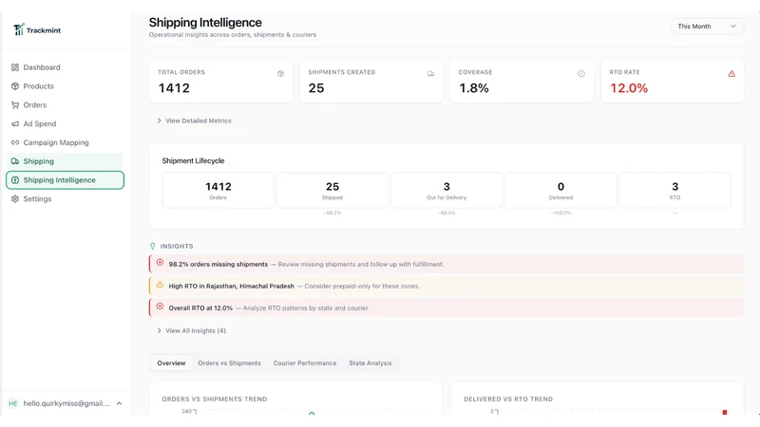Click the Shipment Lifecycle heading
Image resolution: width=760 pixels, height=427 pixels.
[193, 160]
